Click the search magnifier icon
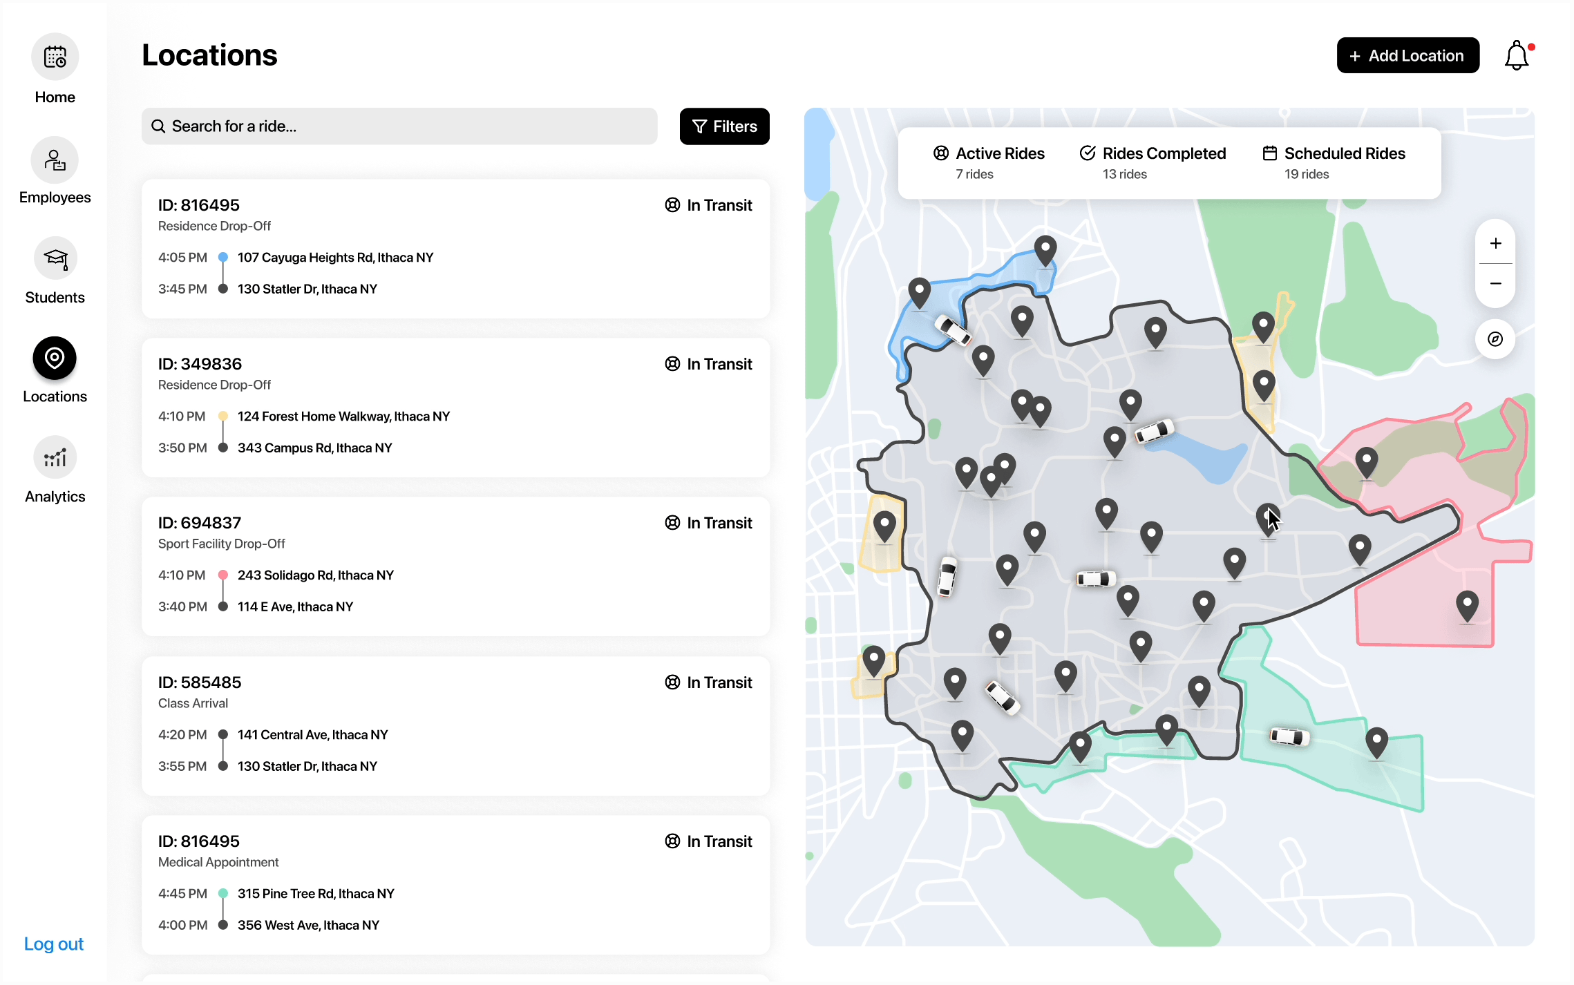Viewport: 1574px width, 985px height. [158, 126]
